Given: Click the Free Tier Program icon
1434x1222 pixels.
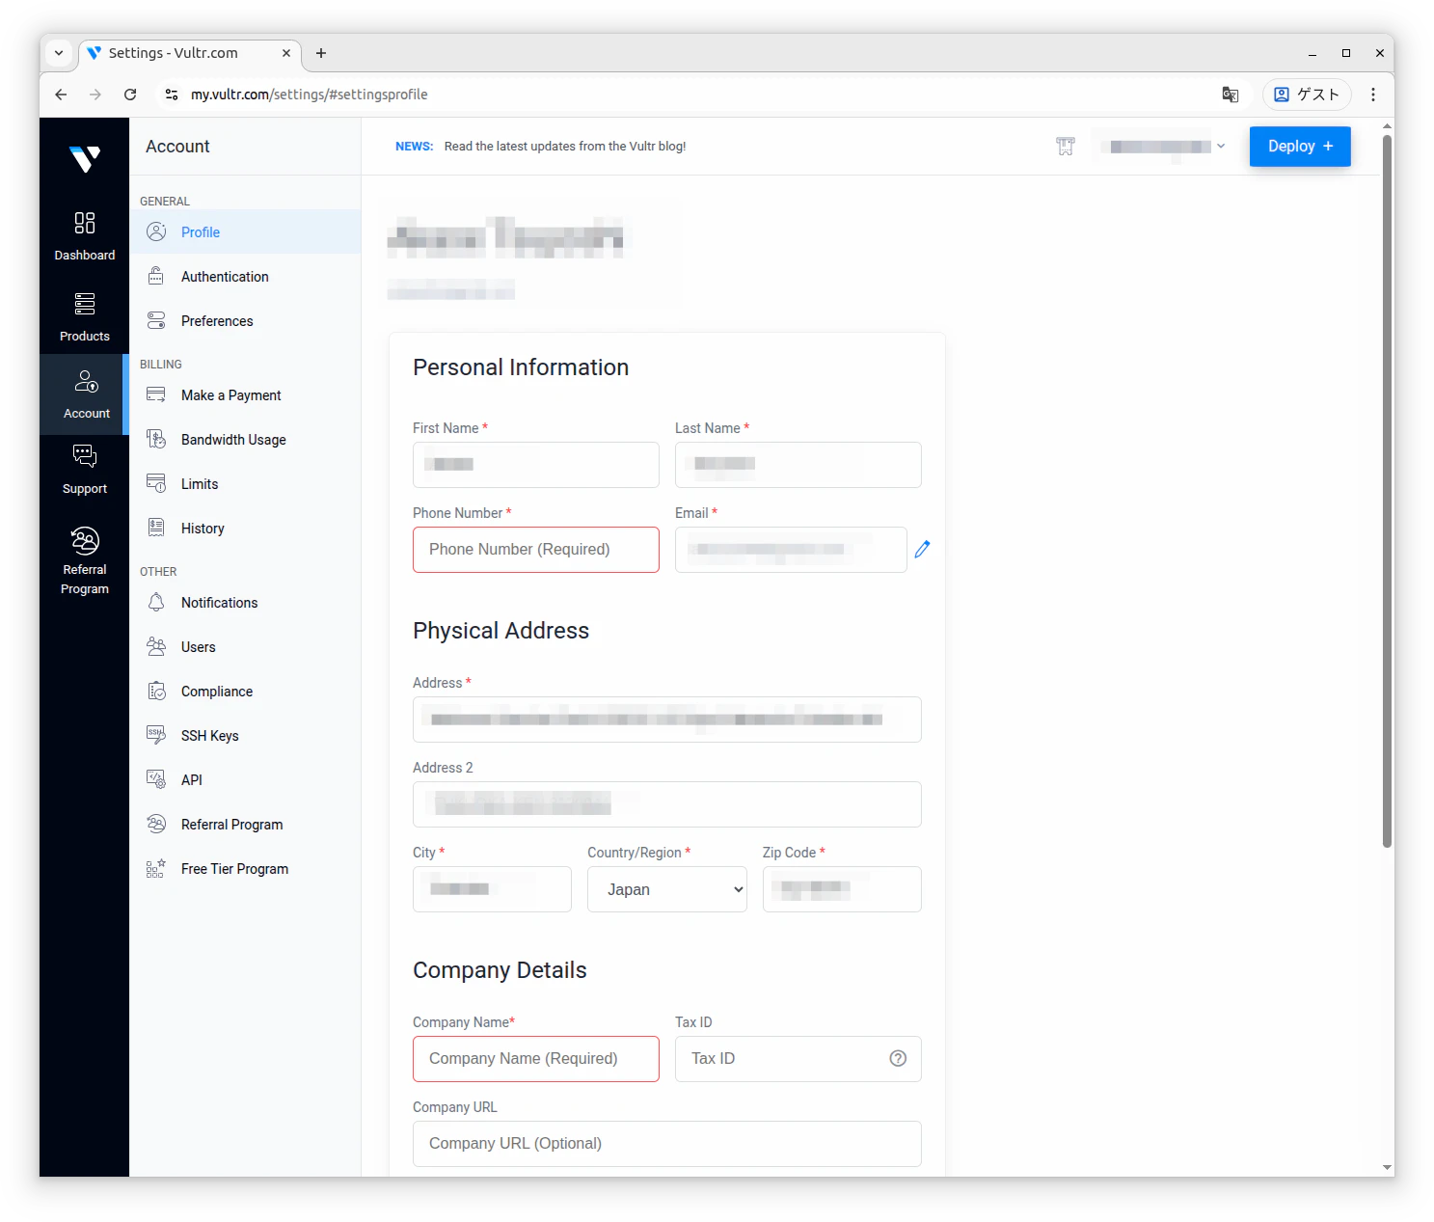Looking at the screenshot, I should pos(156,868).
